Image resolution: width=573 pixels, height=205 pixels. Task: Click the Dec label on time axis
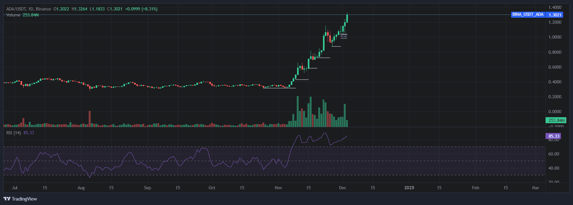343,188
